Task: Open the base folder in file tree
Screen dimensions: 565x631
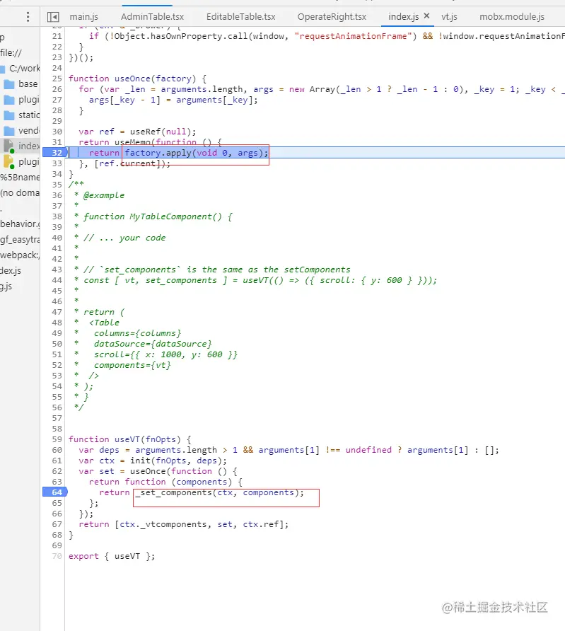Action: pyautogui.click(x=21, y=84)
